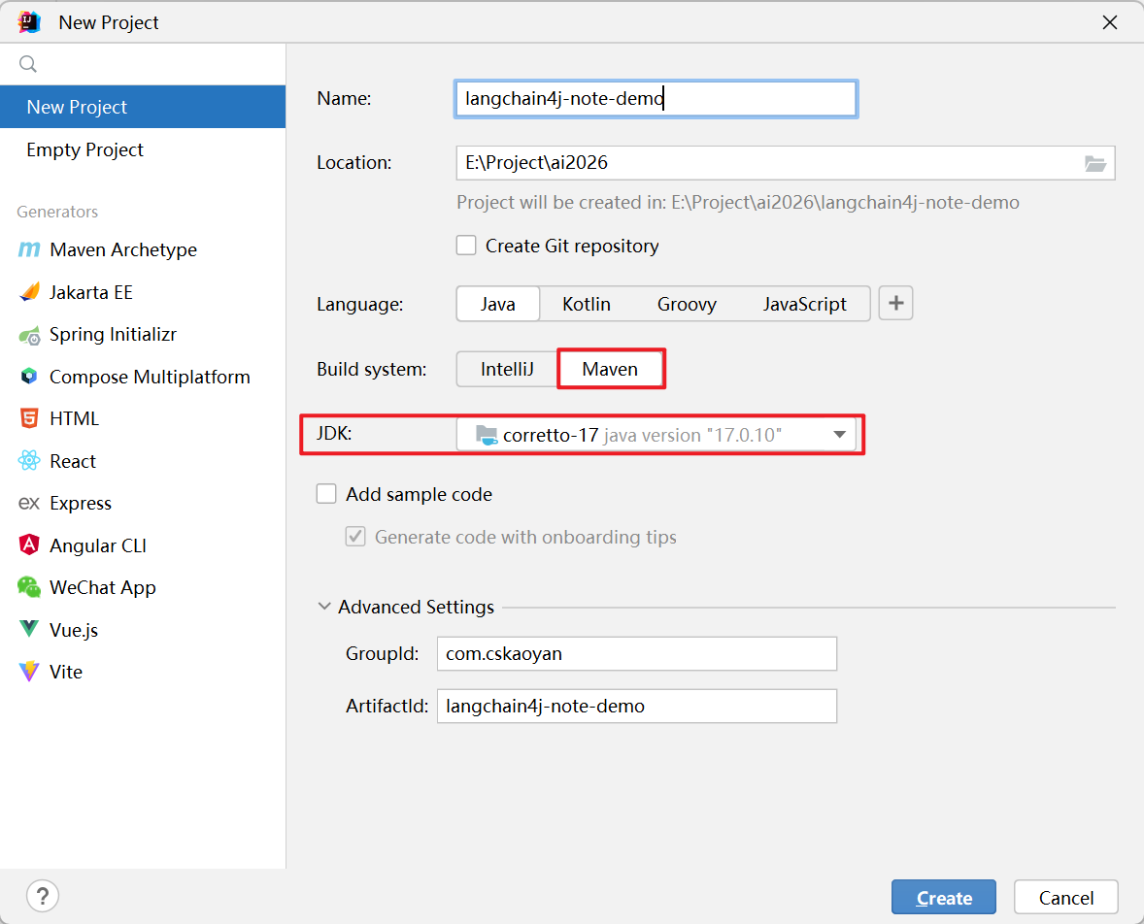This screenshot has width=1144, height=924.
Task: Select Empty Project in the sidebar
Action: coord(143,149)
